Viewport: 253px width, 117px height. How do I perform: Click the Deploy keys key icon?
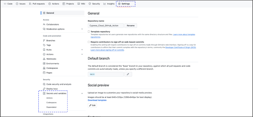(x=44, y=89)
